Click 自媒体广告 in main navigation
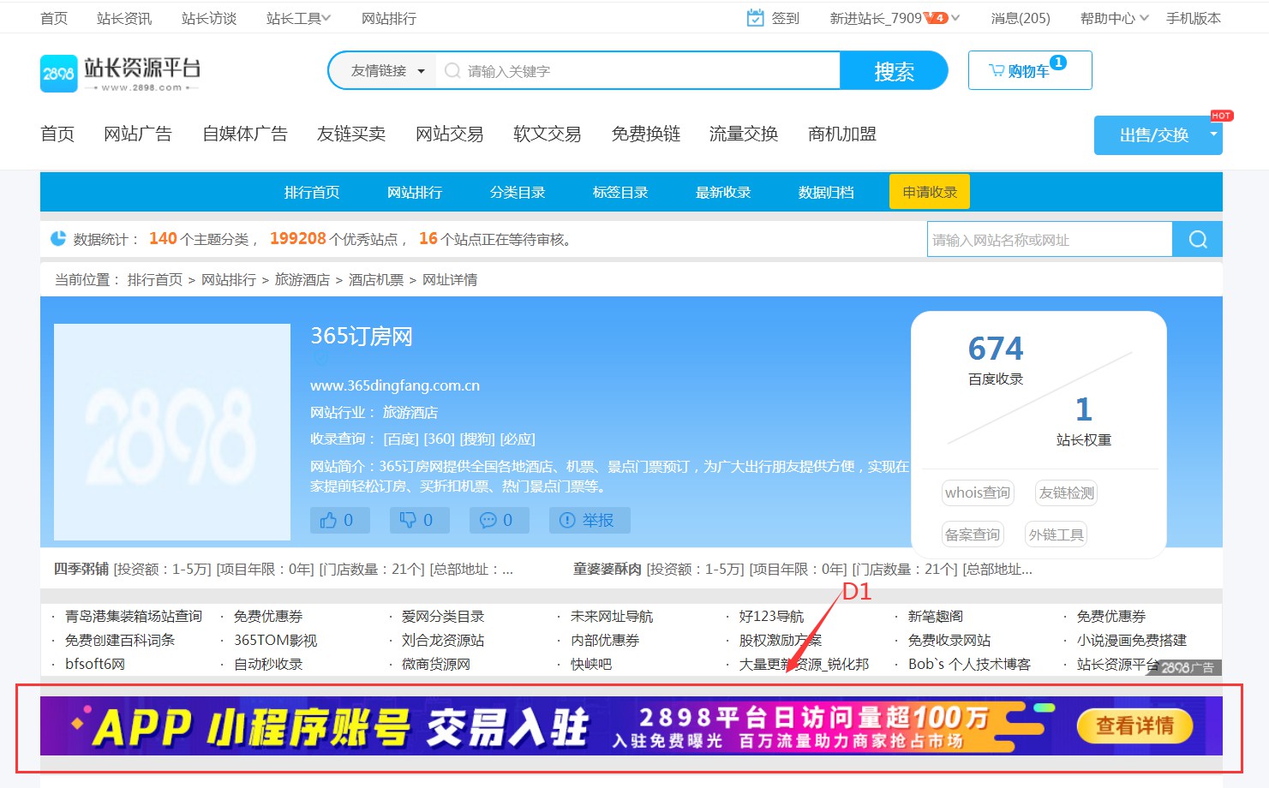The width and height of the screenshot is (1269, 788). click(245, 134)
